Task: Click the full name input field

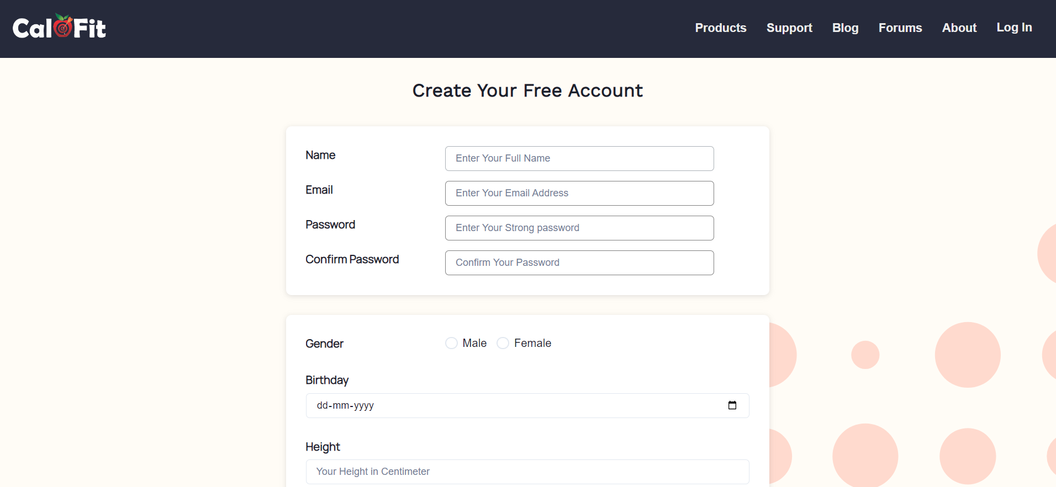Action: pos(579,158)
